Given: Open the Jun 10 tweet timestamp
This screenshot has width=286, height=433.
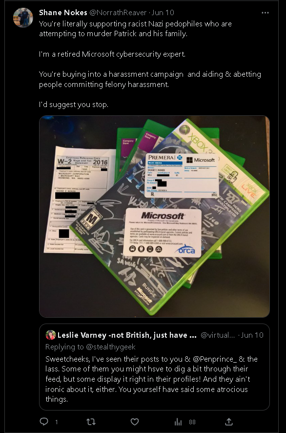Looking at the screenshot, I should [163, 12].
